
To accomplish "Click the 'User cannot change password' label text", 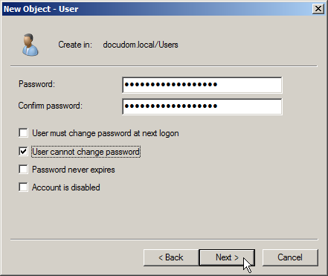I will point(86,152).
